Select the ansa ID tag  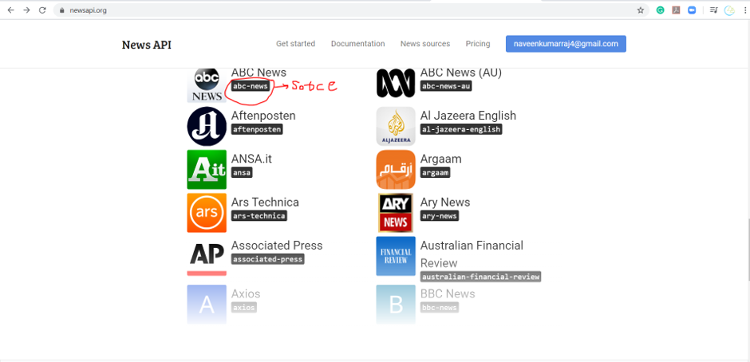(242, 173)
